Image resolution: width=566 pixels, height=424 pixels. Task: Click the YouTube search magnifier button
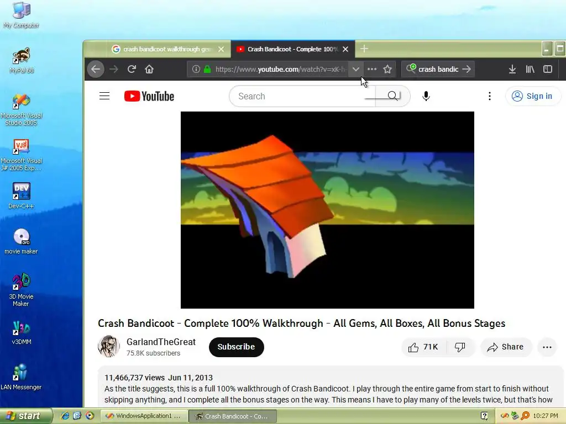coord(393,96)
